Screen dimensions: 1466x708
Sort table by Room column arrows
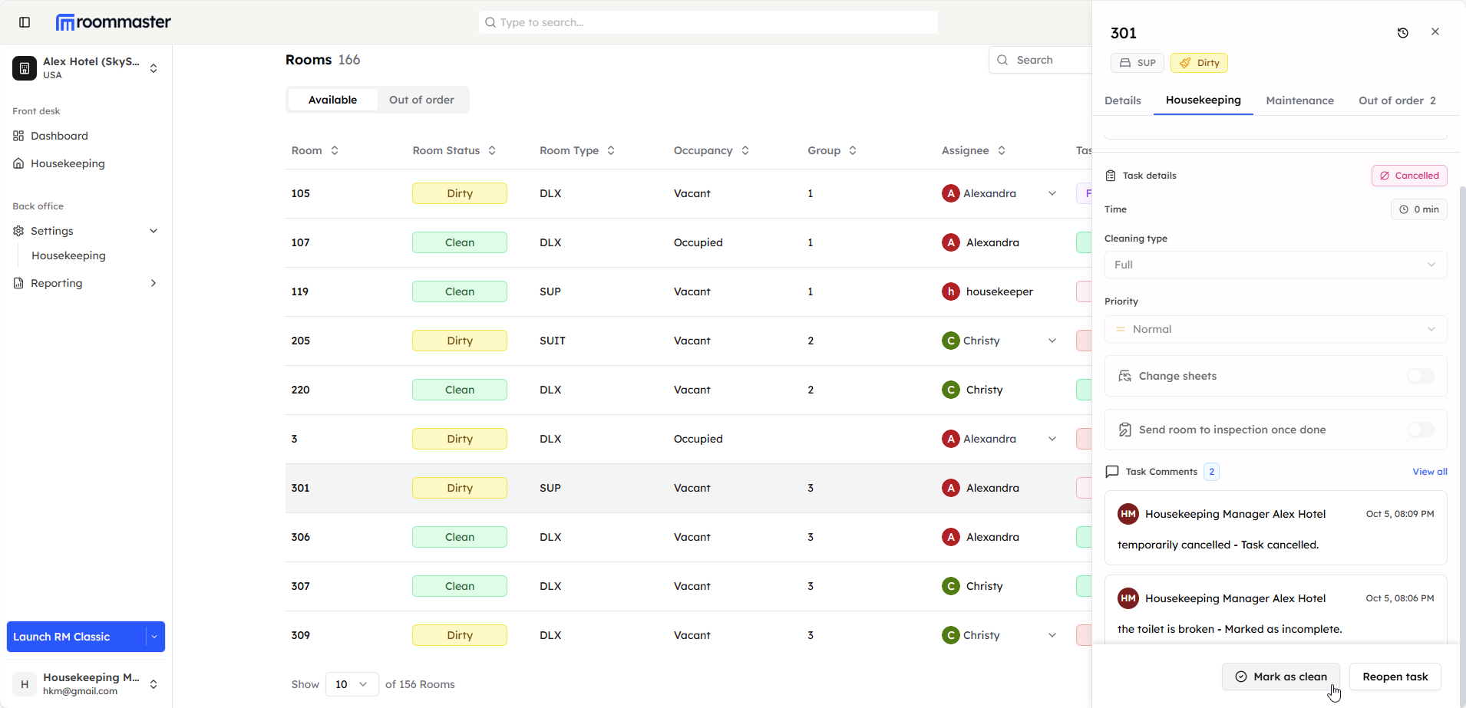coord(335,150)
